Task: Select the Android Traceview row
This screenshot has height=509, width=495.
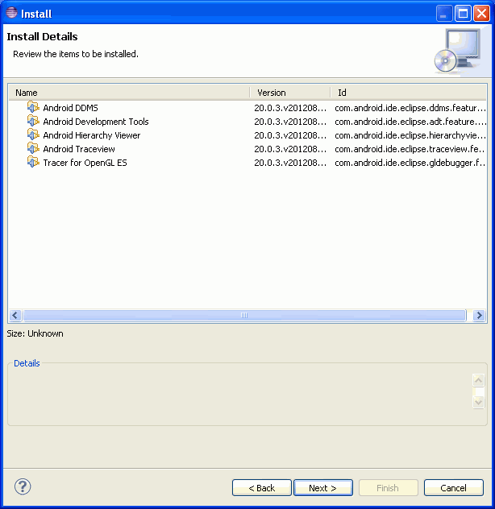Action: 247,149
